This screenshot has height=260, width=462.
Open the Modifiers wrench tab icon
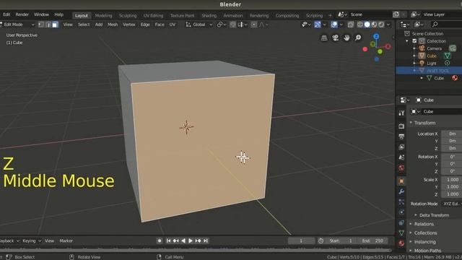401,191
